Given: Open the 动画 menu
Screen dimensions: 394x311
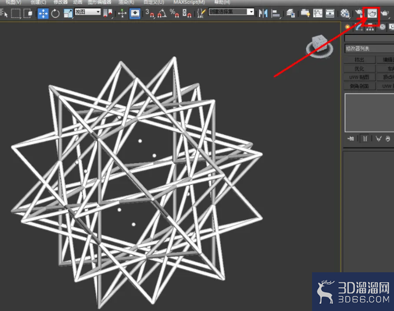Looking at the screenshot, I should click(78, 2).
